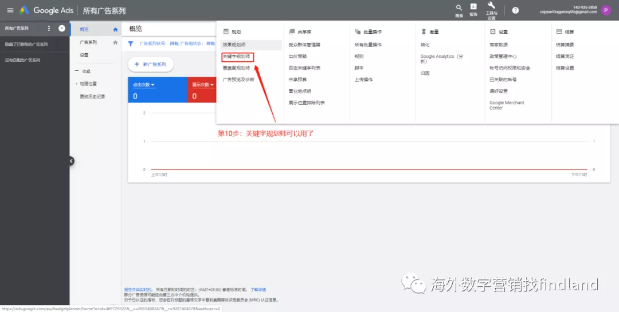Click the home icon next to 概览
Viewport: 619px width, 312px height.
115,29
